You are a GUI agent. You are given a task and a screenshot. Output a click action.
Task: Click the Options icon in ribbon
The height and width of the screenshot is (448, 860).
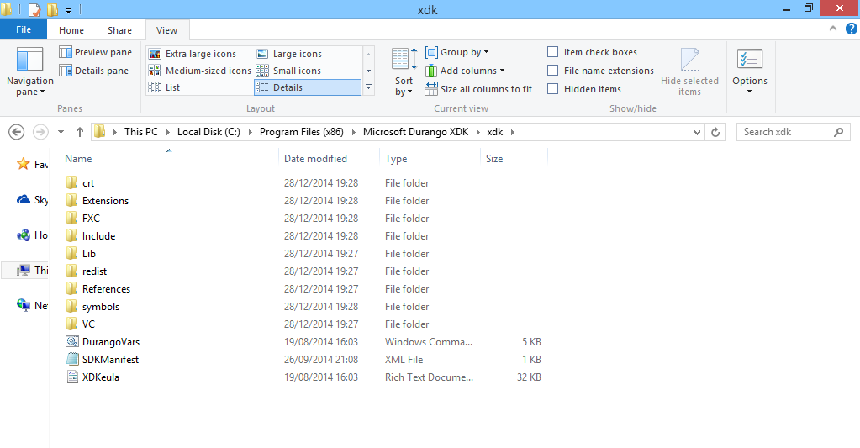pos(749,61)
